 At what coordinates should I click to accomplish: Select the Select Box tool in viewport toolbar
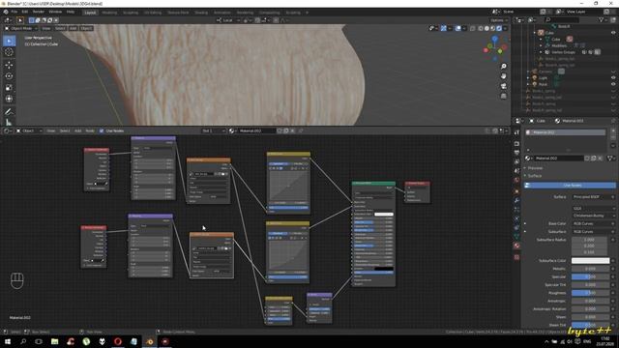(x=9, y=41)
